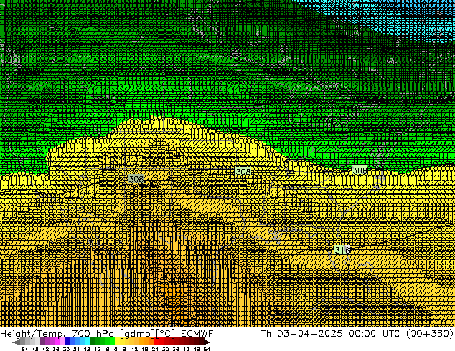This screenshot has height=351, width=455.
Task: Click the ECMWF model name text
Action: [197, 333]
